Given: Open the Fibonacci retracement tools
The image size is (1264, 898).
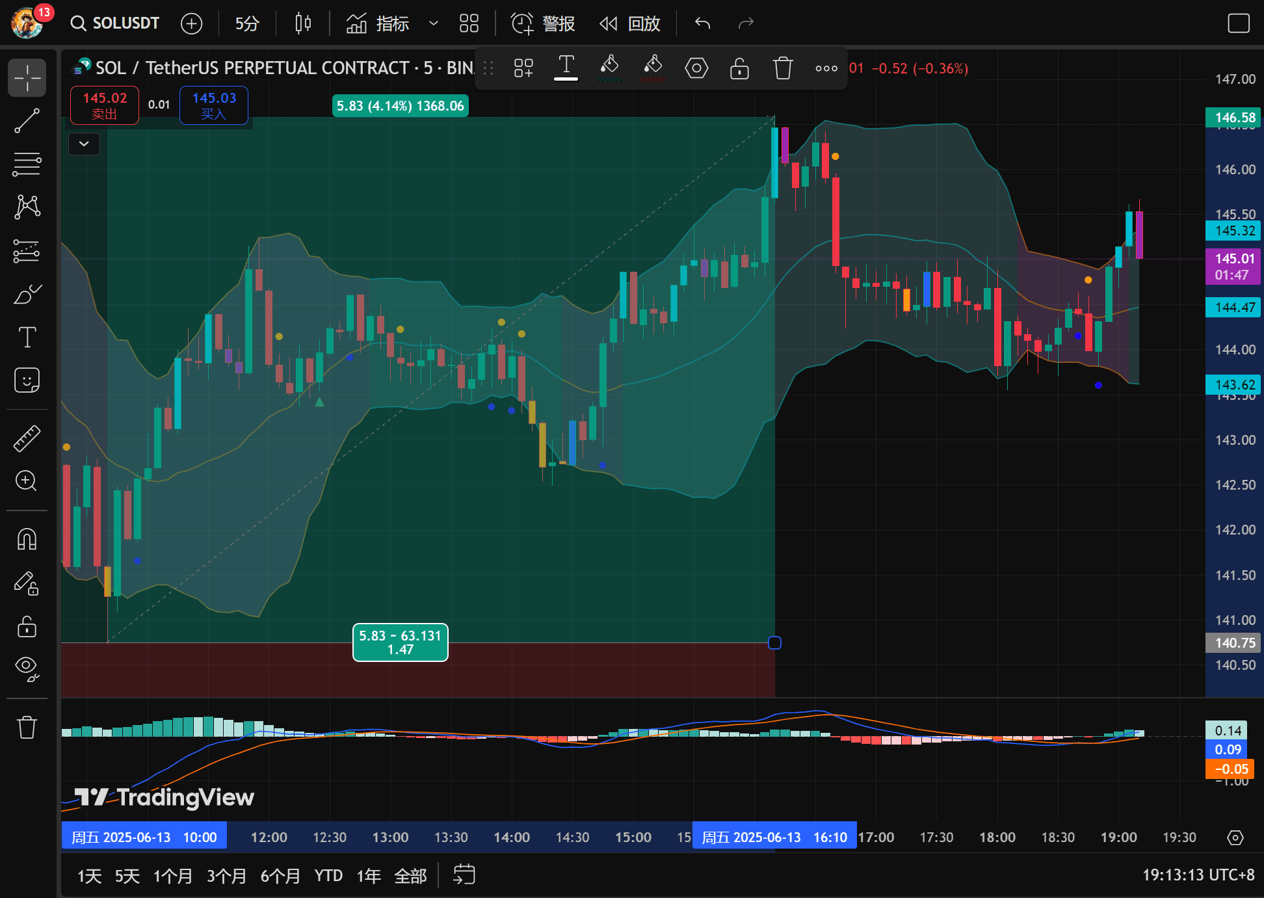Looking at the screenshot, I should pos(27,164).
